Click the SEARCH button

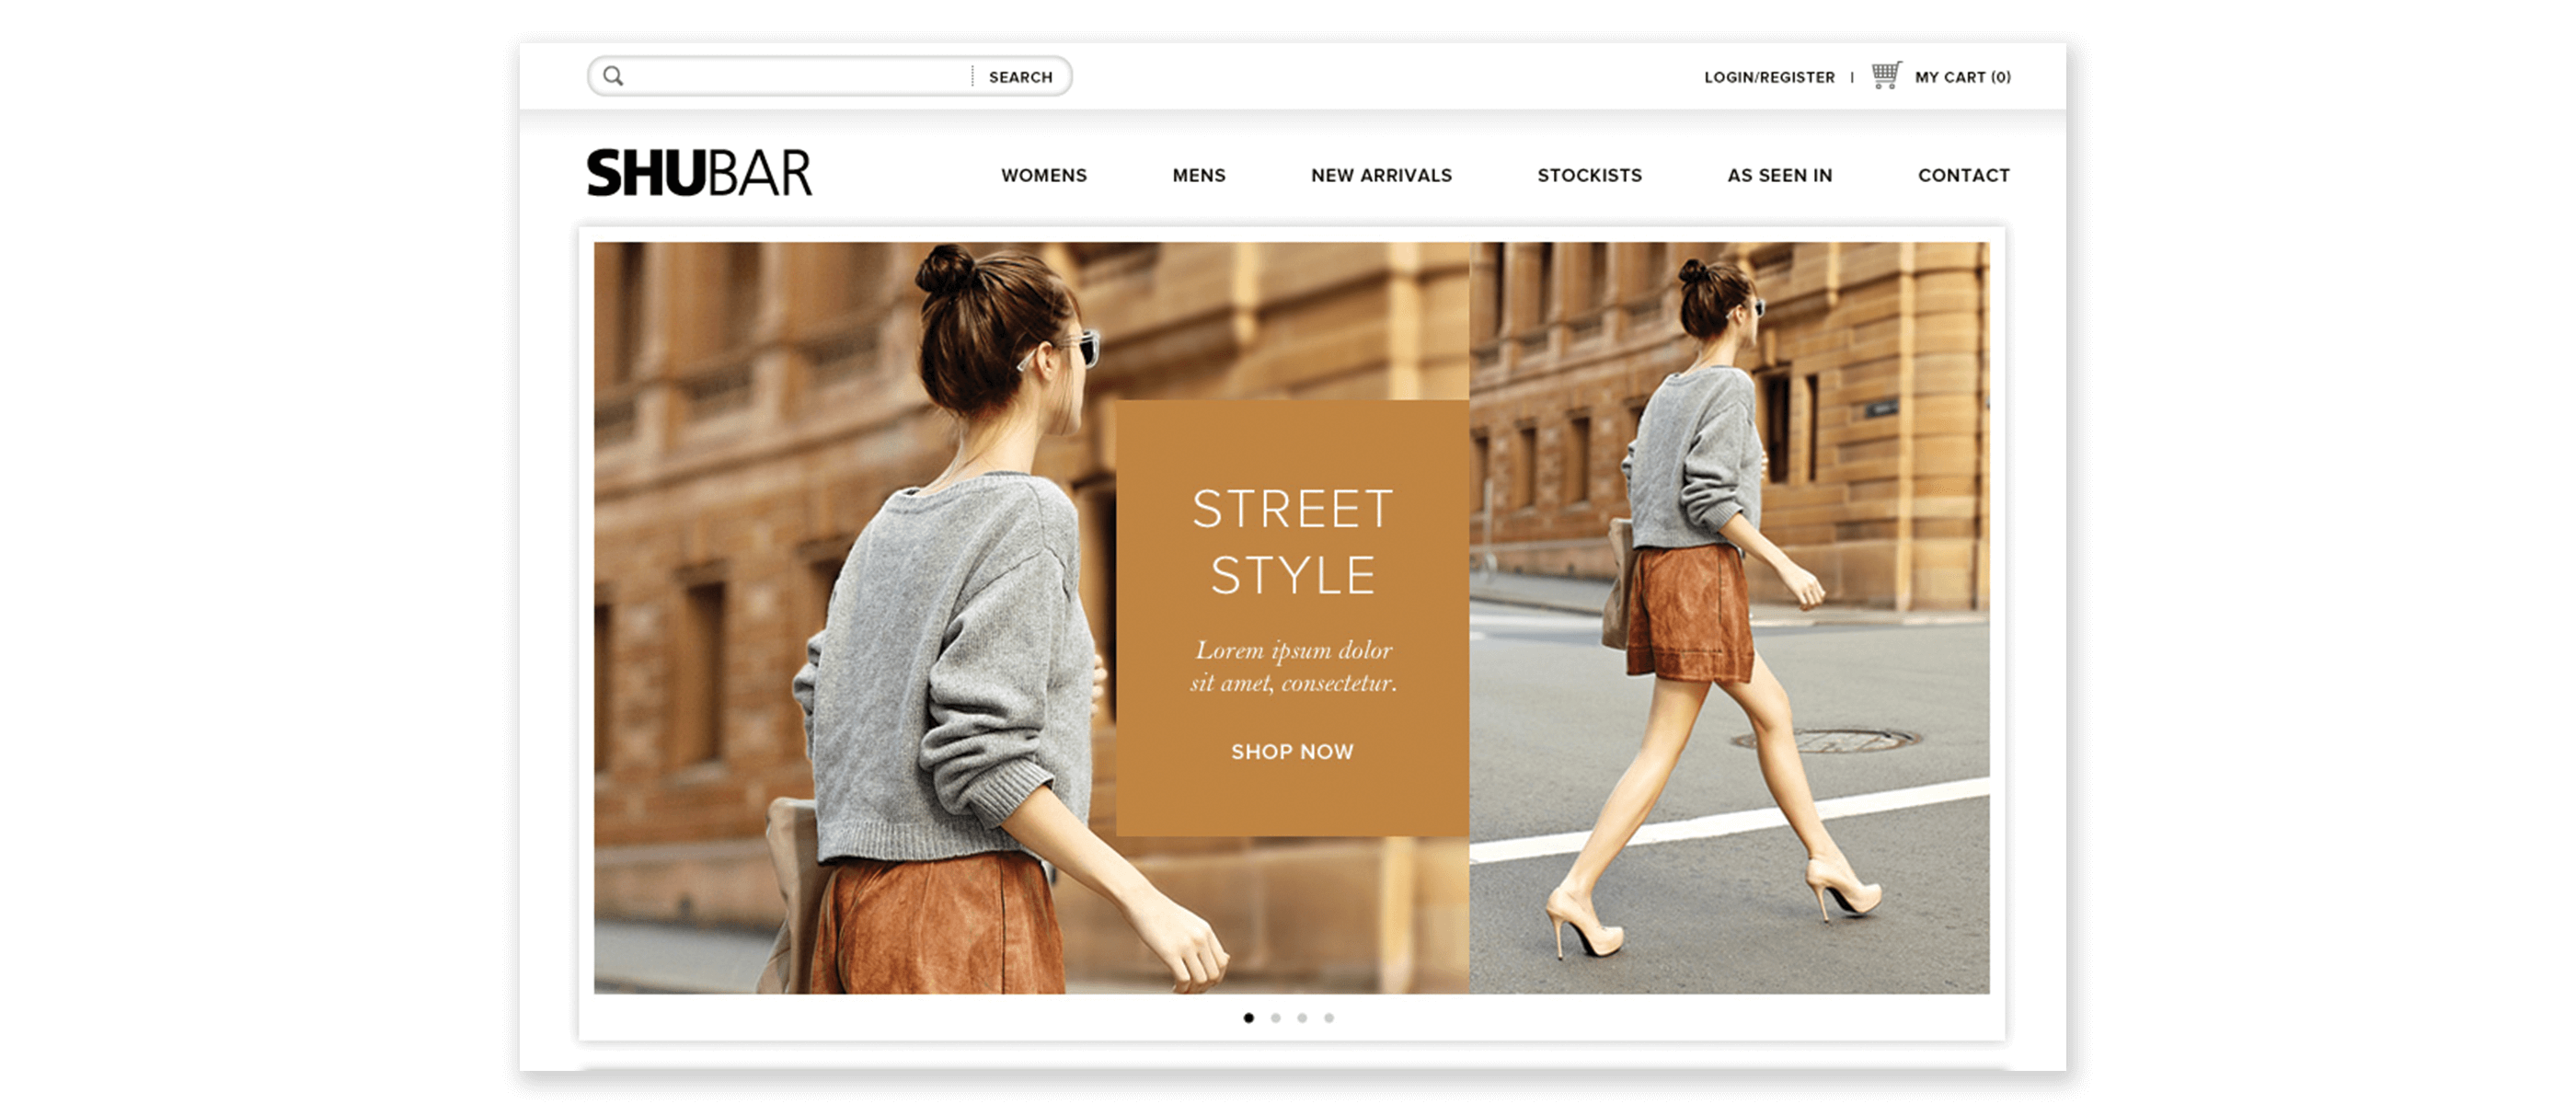(1020, 77)
